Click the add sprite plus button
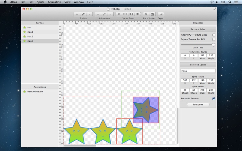 (x=77, y=14)
